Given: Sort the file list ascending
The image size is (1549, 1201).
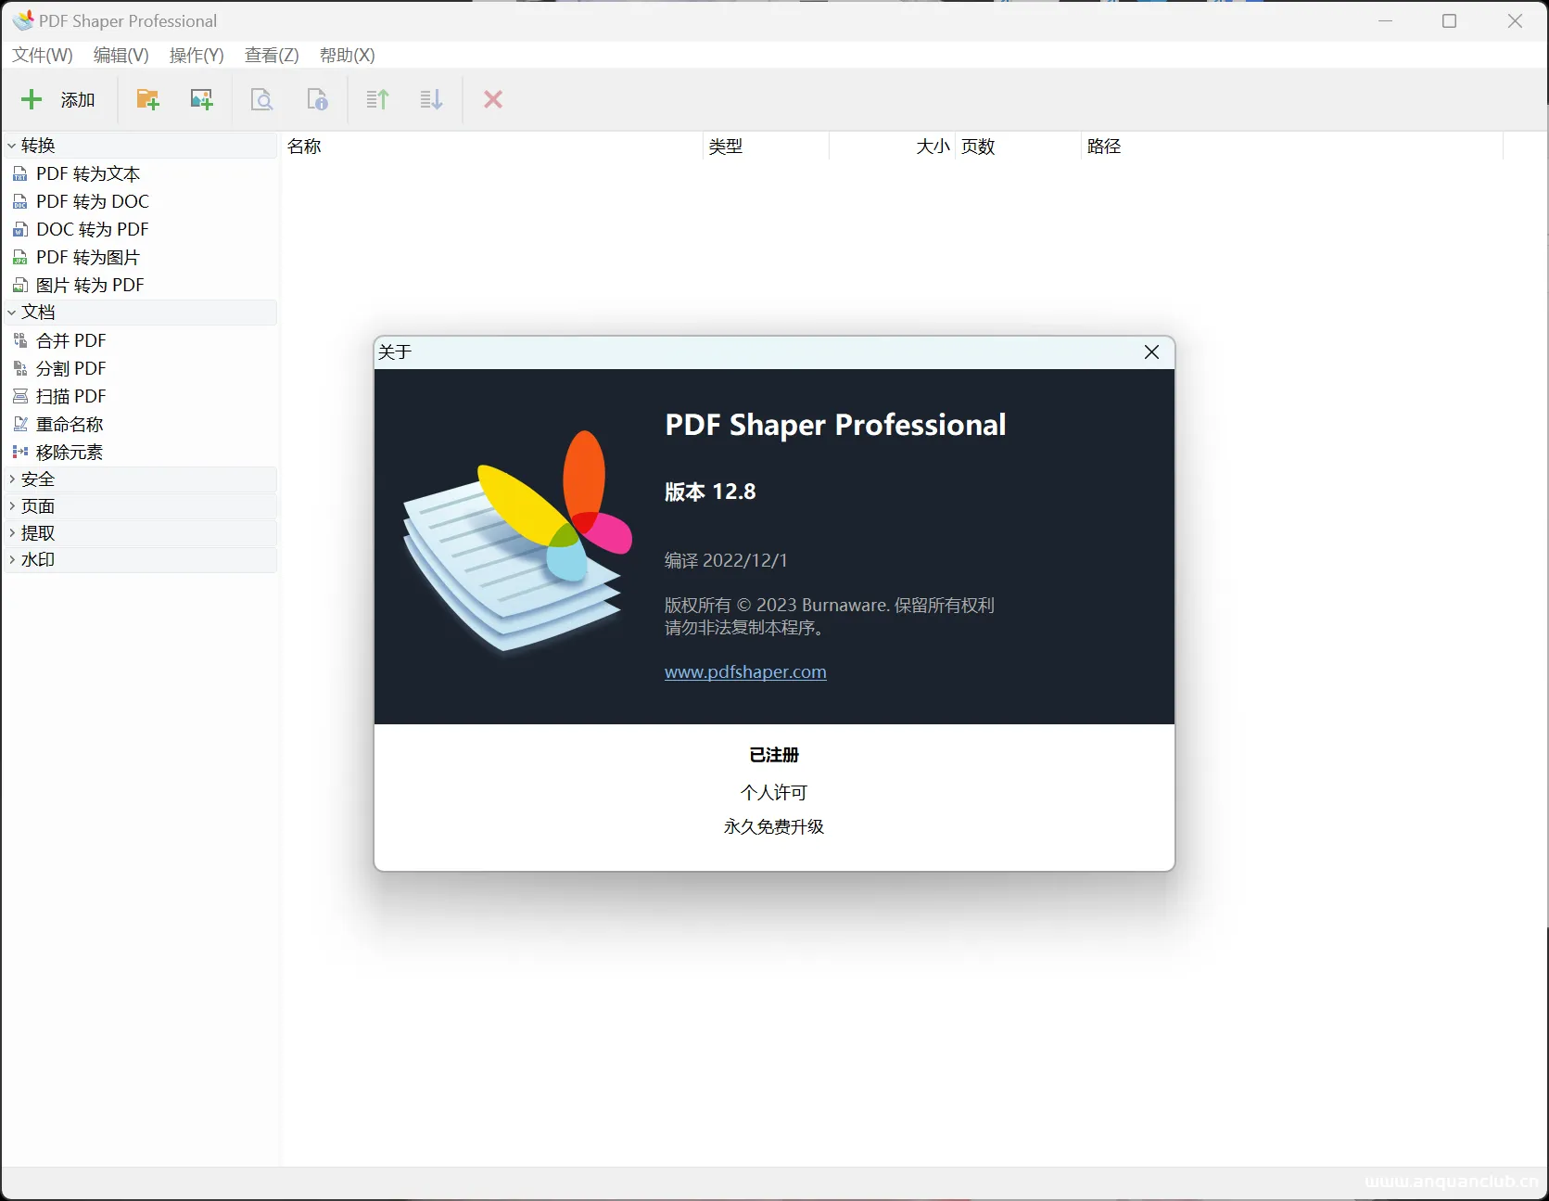Looking at the screenshot, I should click(x=376, y=99).
